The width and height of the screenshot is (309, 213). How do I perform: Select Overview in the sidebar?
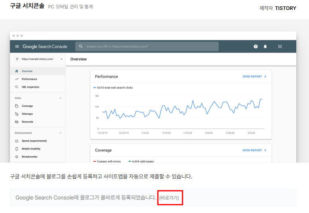(x=38, y=71)
